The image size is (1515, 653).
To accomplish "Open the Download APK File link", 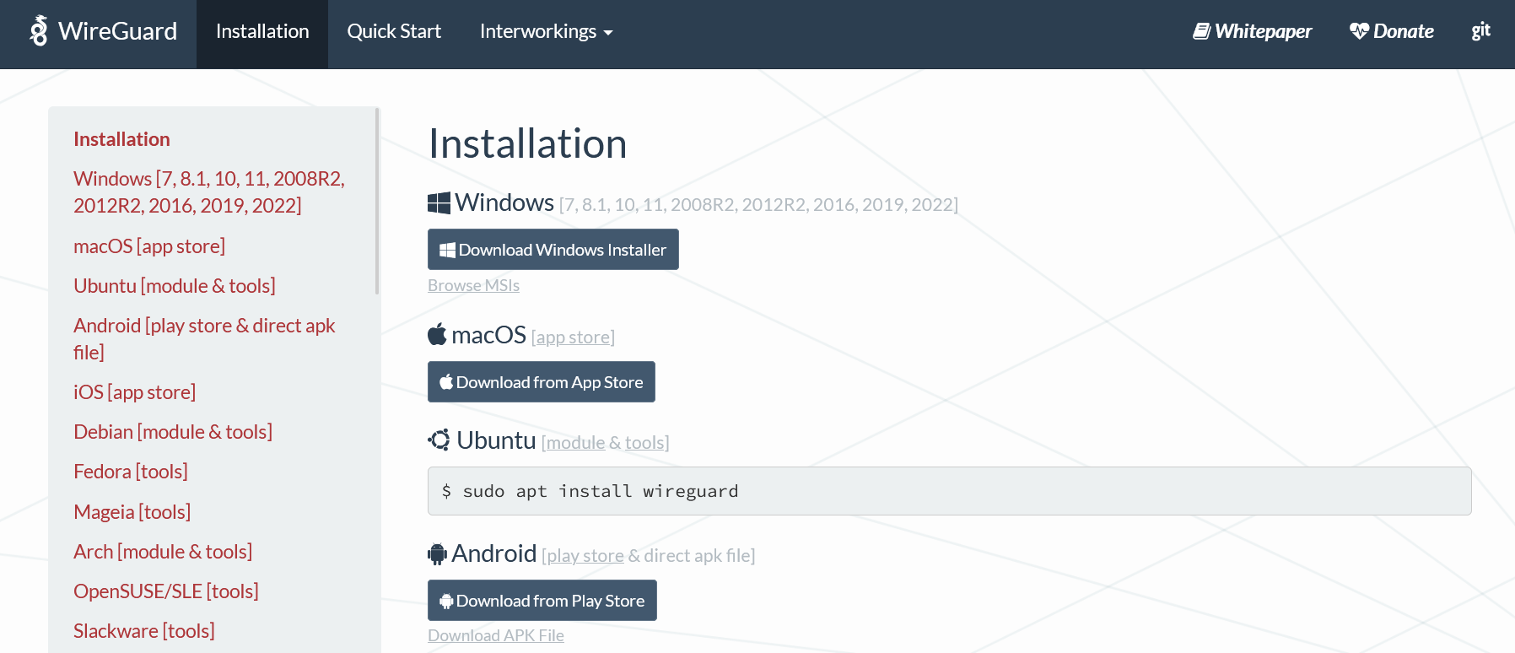I will [496, 635].
